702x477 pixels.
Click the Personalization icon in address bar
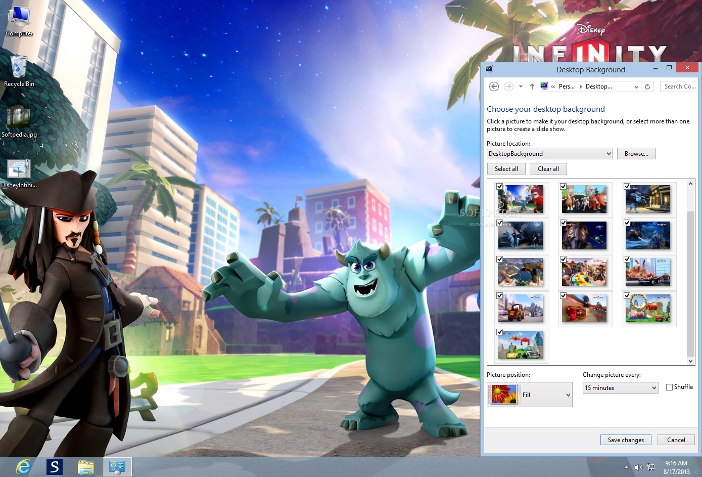pyautogui.click(x=544, y=86)
